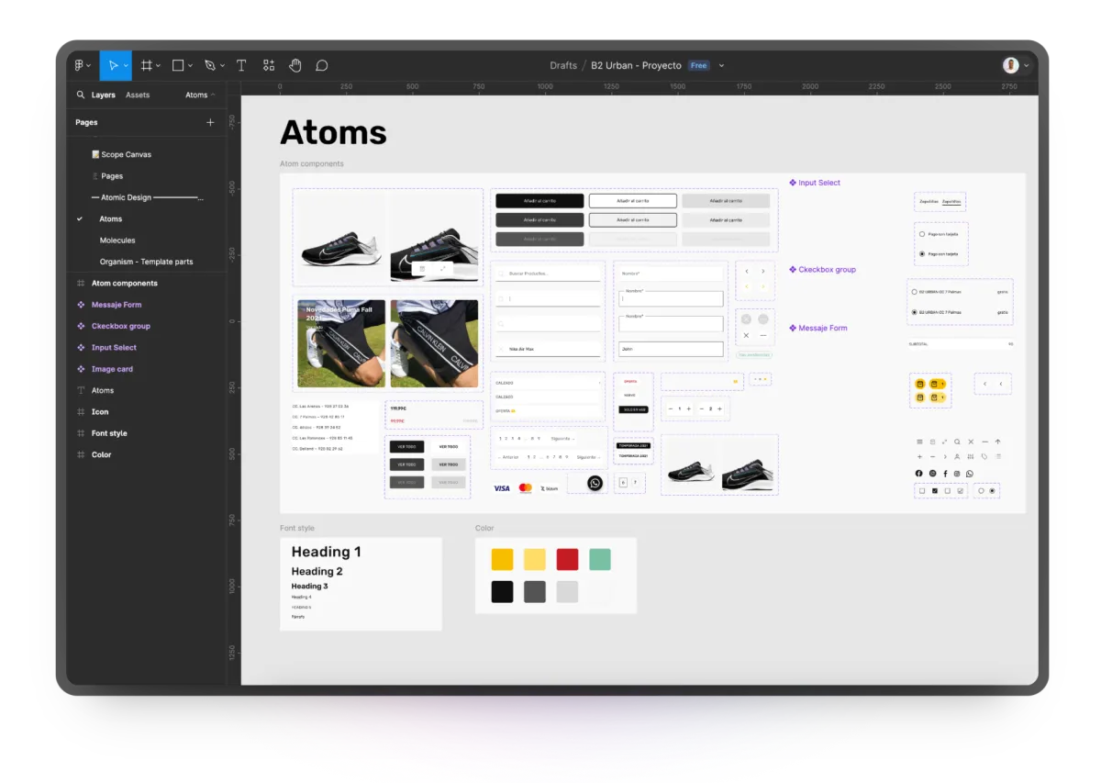Select the Molecules page in the sidebar
Screen dimensions: 1101x783
(x=117, y=240)
